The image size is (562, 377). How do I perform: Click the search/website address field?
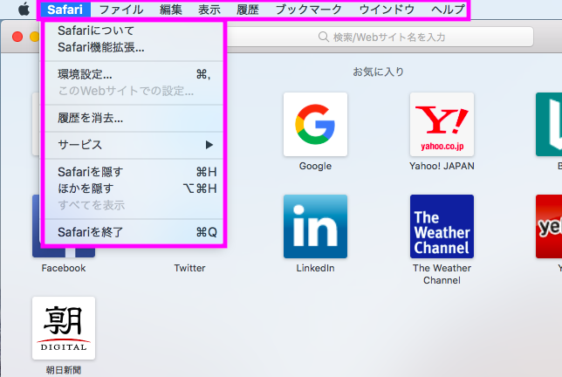380,37
